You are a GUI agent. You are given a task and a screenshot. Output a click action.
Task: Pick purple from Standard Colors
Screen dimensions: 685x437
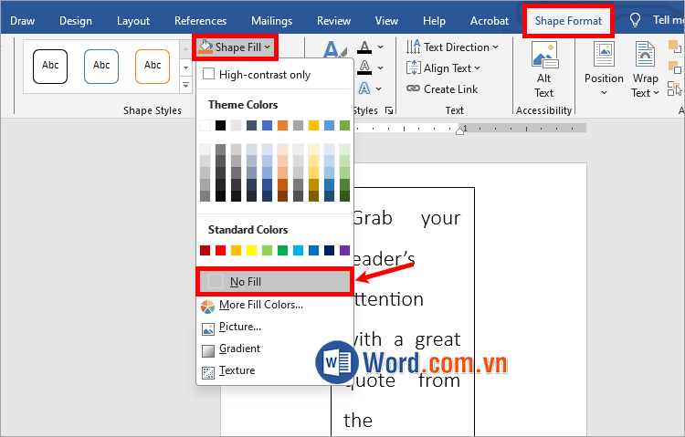coord(344,250)
